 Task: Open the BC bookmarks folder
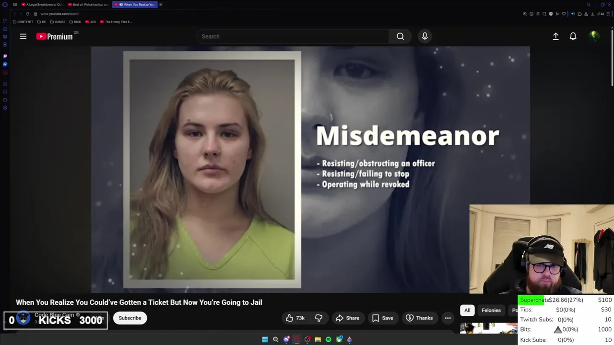coord(42,22)
